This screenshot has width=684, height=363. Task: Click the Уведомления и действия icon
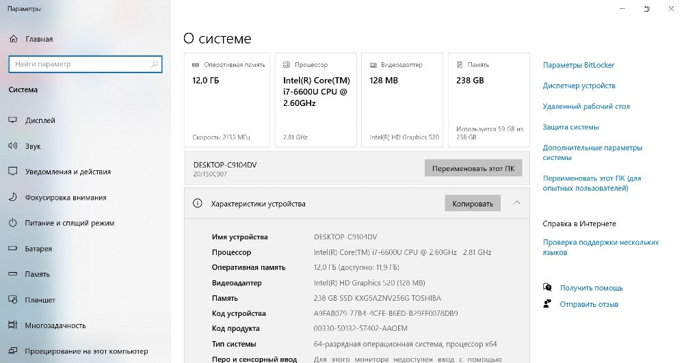[12, 172]
